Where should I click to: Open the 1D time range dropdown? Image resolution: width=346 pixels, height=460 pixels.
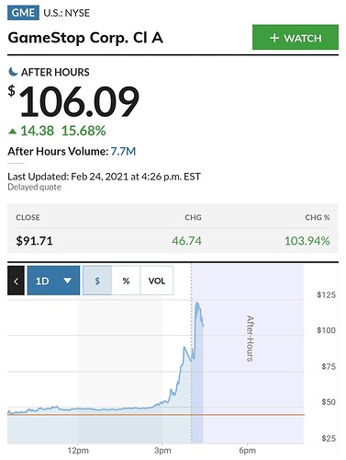point(53,281)
